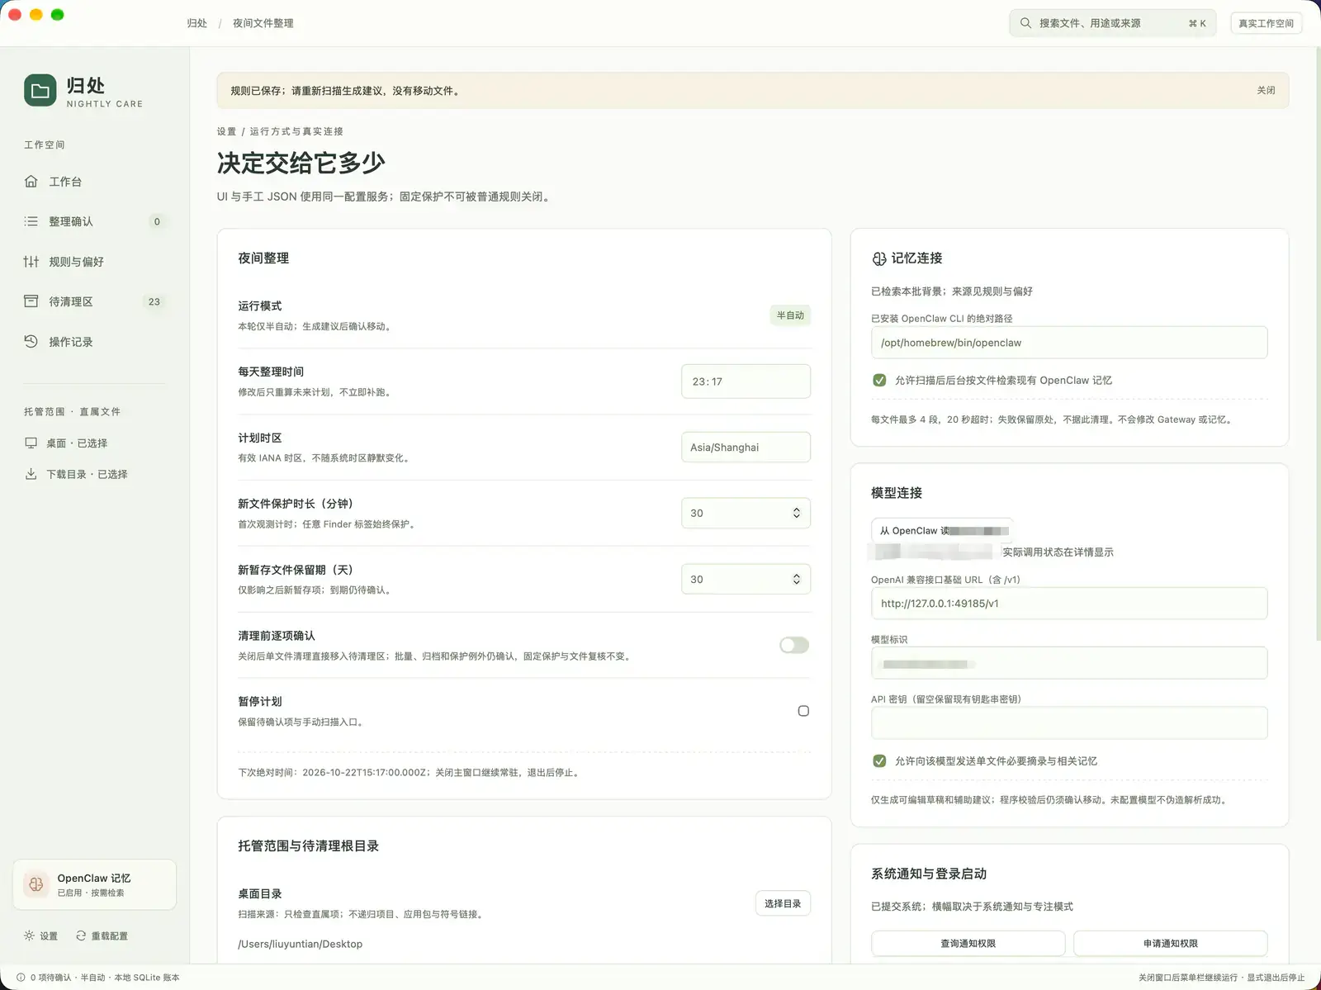The height and width of the screenshot is (990, 1321).
Task: Click the vertical page scrollbar
Action: point(1317,343)
